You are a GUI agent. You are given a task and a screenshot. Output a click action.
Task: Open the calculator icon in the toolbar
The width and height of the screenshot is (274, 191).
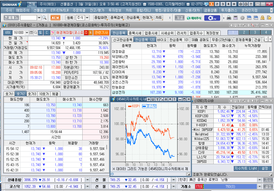[236, 18]
